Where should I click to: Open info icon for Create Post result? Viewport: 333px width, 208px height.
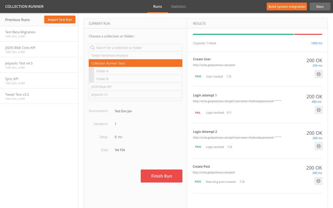[318, 181]
